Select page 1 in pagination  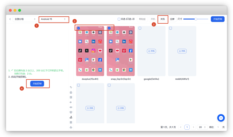tap(187, 127)
